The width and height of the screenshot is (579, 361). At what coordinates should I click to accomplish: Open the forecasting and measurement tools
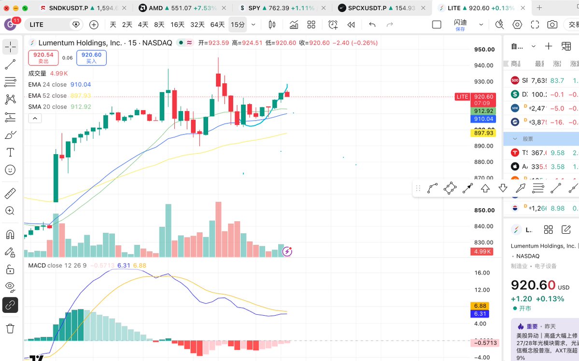[10, 117]
